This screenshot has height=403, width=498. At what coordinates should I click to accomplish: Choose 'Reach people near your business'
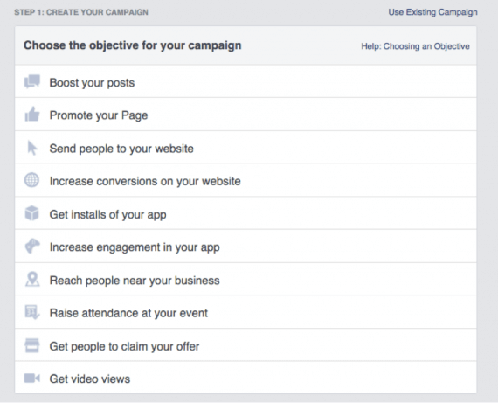pyautogui.click(x=246, y=280)
